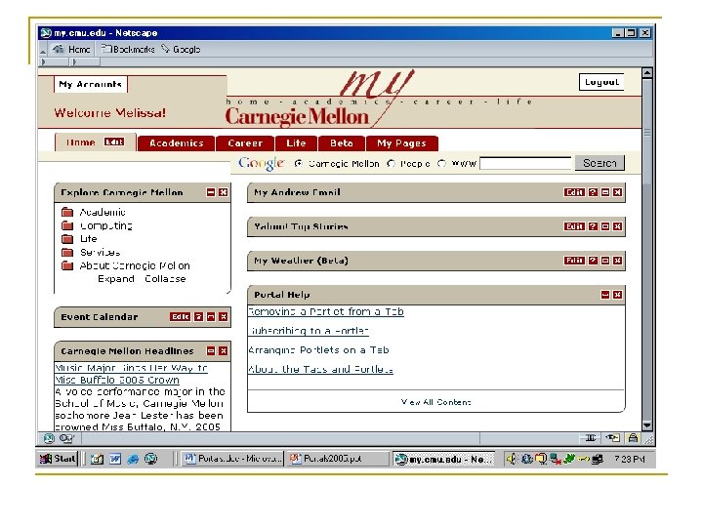Click Expand in Explore Carnegie Mellon
The height and width of the screenshot is (527, 703).
coord(116,279)
